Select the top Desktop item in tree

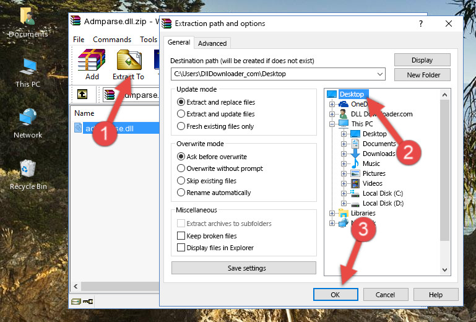(352, 94)
